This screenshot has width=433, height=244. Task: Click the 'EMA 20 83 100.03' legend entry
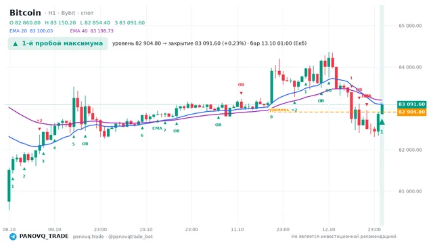(31, 30)
